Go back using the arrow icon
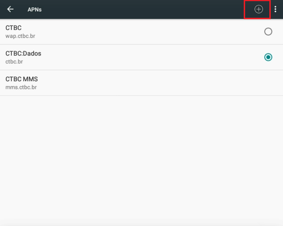The height and width of the screenshot is (226, 283). (10, 9)
